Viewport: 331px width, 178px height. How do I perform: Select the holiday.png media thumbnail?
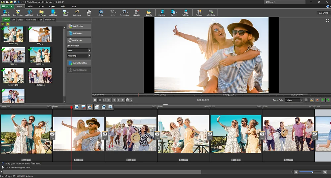(13, 75)
